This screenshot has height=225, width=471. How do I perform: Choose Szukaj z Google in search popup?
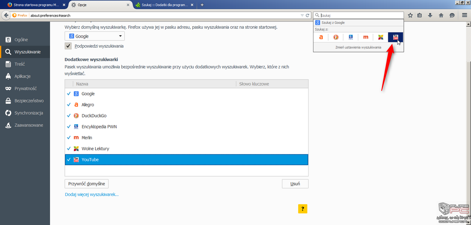tap(358, 23)
